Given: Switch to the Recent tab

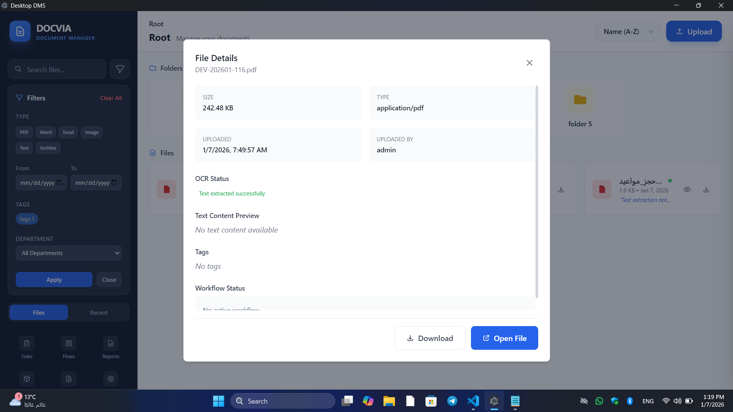Looking at the screenshot, I should (99, 312).
